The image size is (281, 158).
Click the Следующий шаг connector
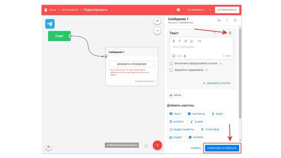coord(157,81)
